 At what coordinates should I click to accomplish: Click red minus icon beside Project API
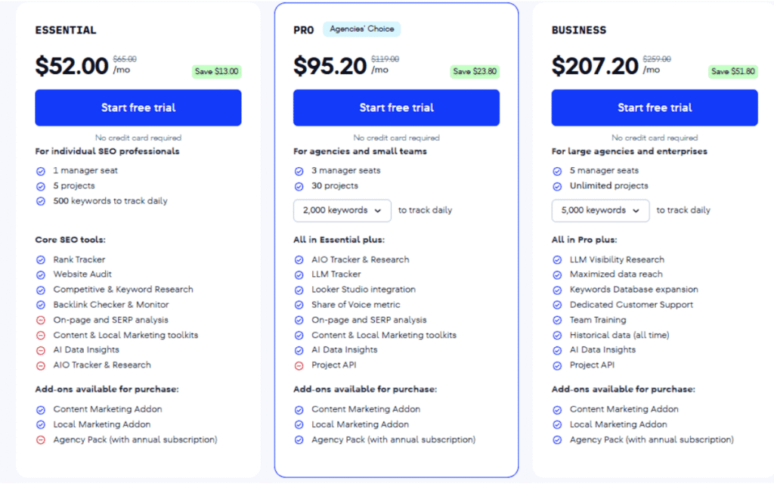point(299,366)
